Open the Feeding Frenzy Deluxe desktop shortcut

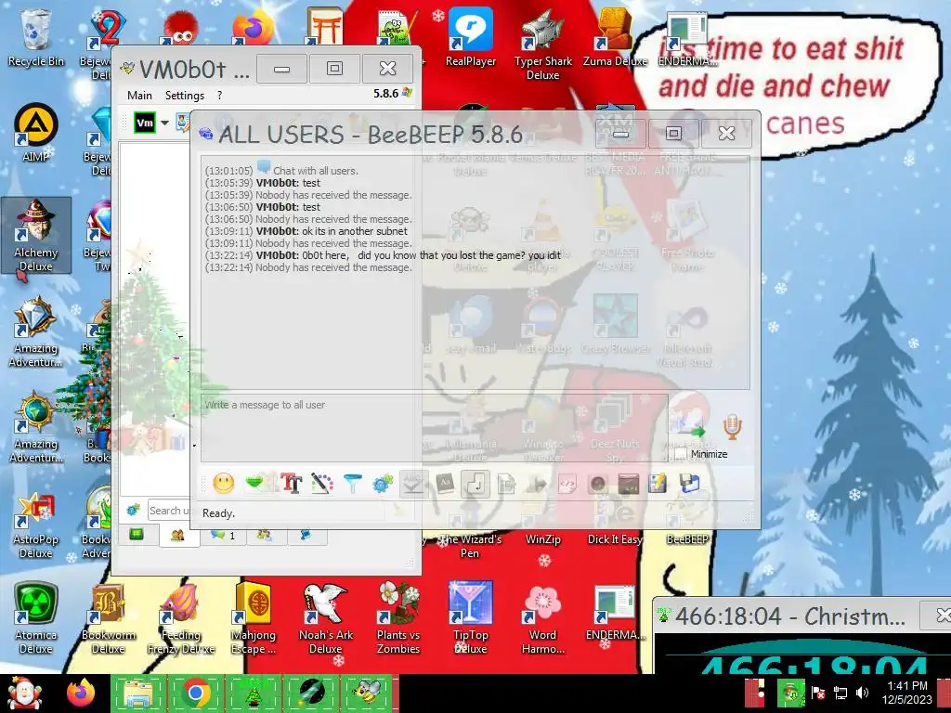tap(181, 618)
